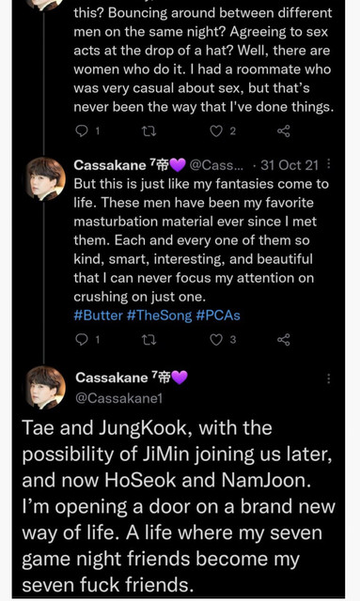360x601 pixels.
Task: Retweet the tweet tagged #Butter
Action: point(149,340)
